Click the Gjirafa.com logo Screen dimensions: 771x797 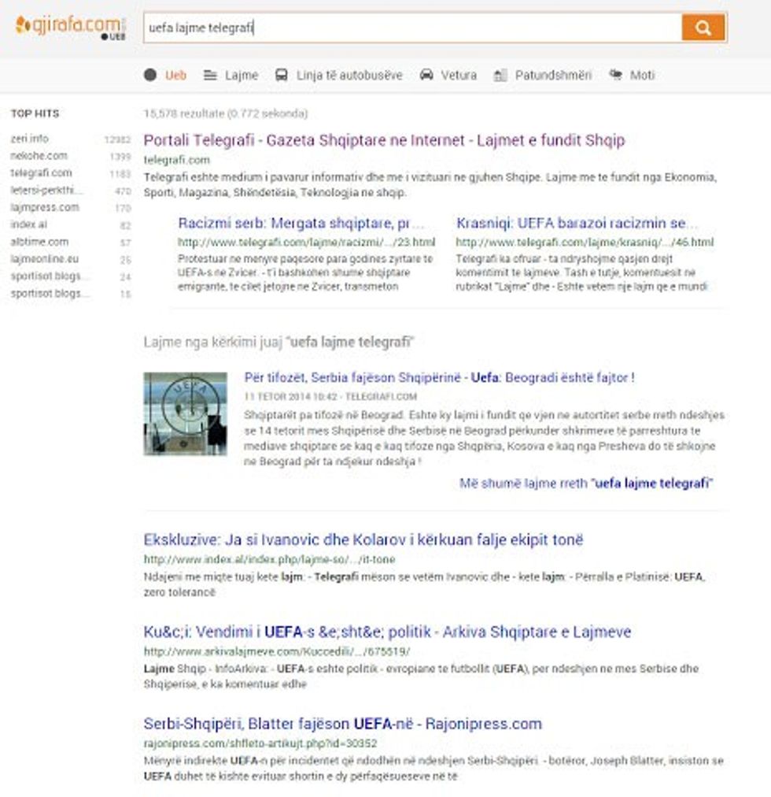tap(69, 26)
